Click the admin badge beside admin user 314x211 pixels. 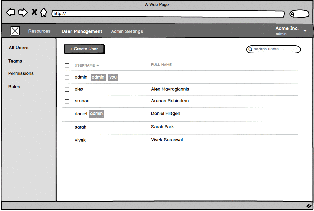click(x=98, y=77)
